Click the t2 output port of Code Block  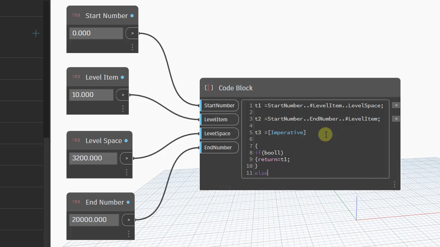coord(396,119)
